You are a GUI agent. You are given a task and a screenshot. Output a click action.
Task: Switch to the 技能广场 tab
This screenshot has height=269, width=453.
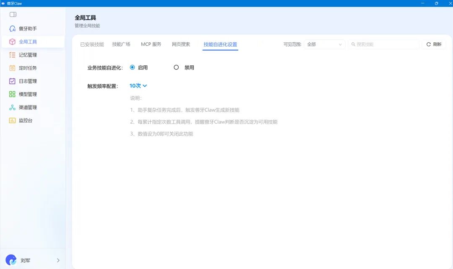click(x=121, y=44)
